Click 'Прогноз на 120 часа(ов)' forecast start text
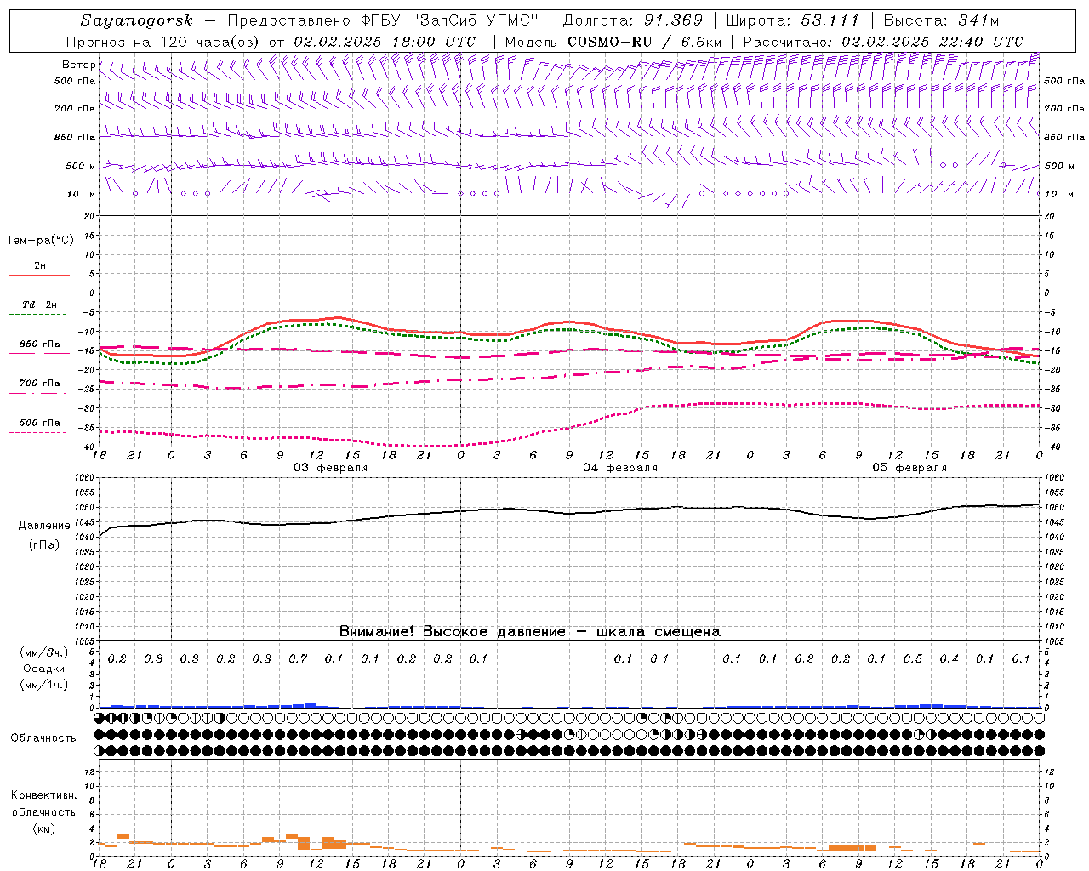The image size is (1089, 871). 164,42
